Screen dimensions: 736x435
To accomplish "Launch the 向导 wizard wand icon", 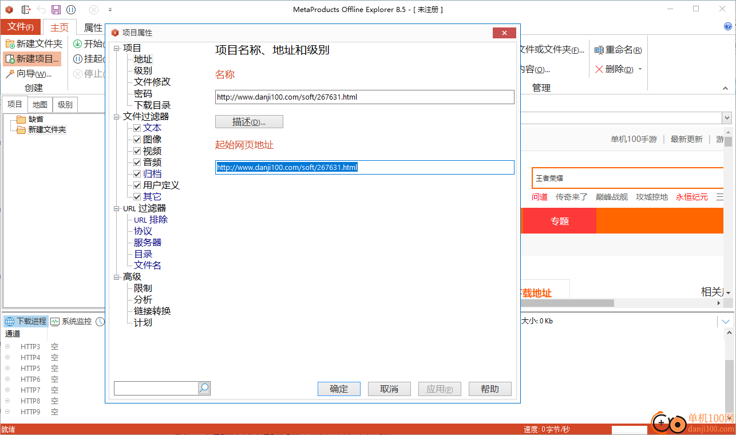I will click(x=10, y=74).
